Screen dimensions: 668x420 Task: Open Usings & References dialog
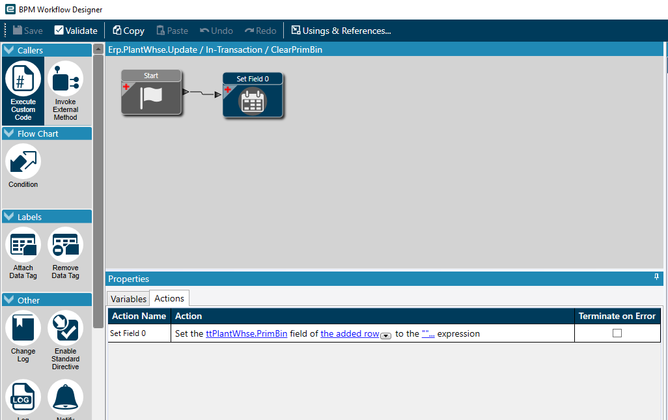(x=341, y=31)
